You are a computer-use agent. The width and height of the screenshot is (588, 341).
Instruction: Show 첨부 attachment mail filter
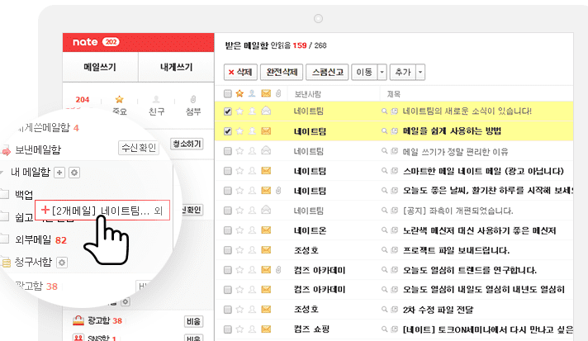point(193,105)
